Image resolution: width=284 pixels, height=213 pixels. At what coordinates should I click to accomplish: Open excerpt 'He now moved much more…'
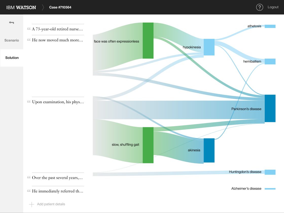tap(57, 40)
